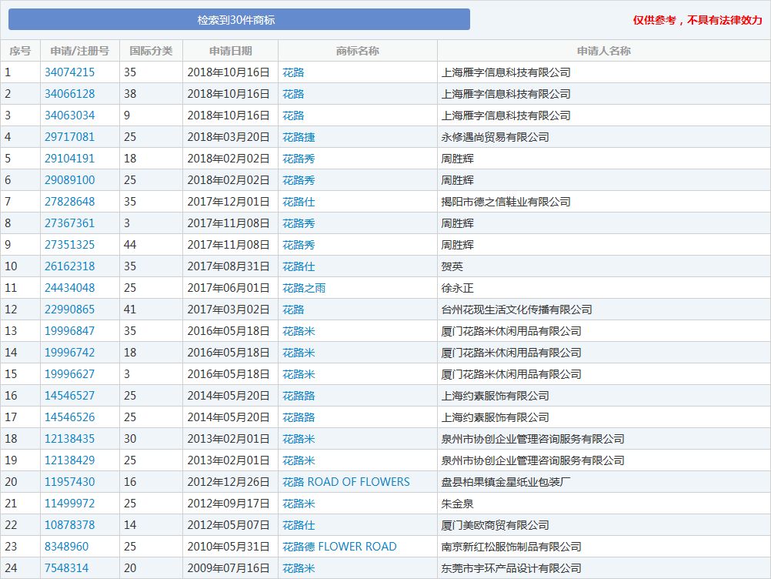The width and height of the screenshot is (771, 579).
Task: Open registration number 27828648 link
Action: coord(69,202)
